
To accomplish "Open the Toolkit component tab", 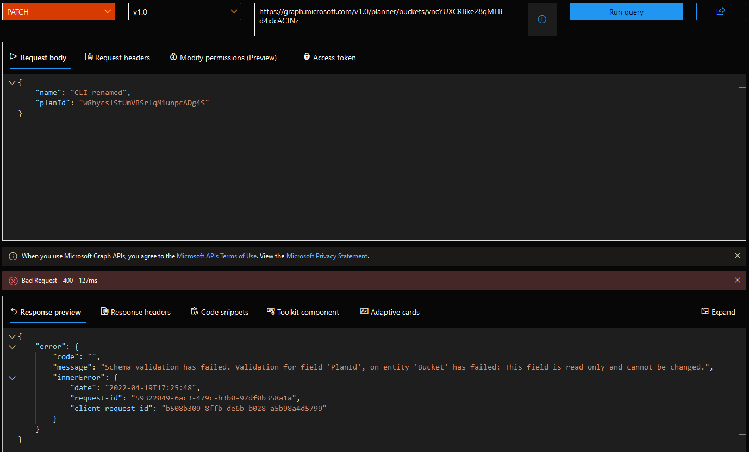I will pyautogui.click(x=303, y=311).
